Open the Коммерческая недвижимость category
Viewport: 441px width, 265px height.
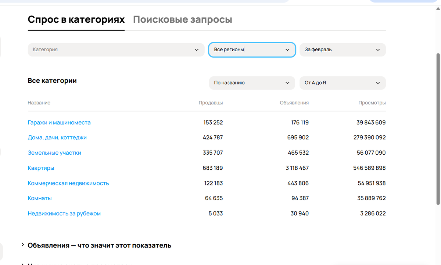click(68, 183)
